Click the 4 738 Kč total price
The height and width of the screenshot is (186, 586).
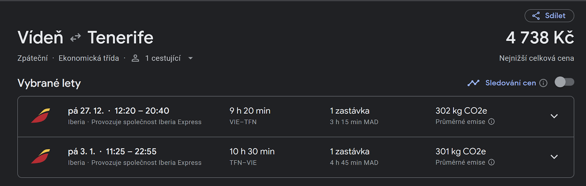(x=540, y=38)
